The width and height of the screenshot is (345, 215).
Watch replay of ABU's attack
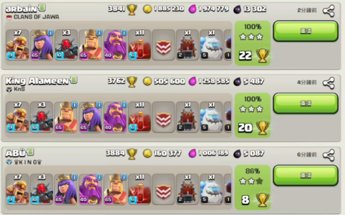(306, 175)
